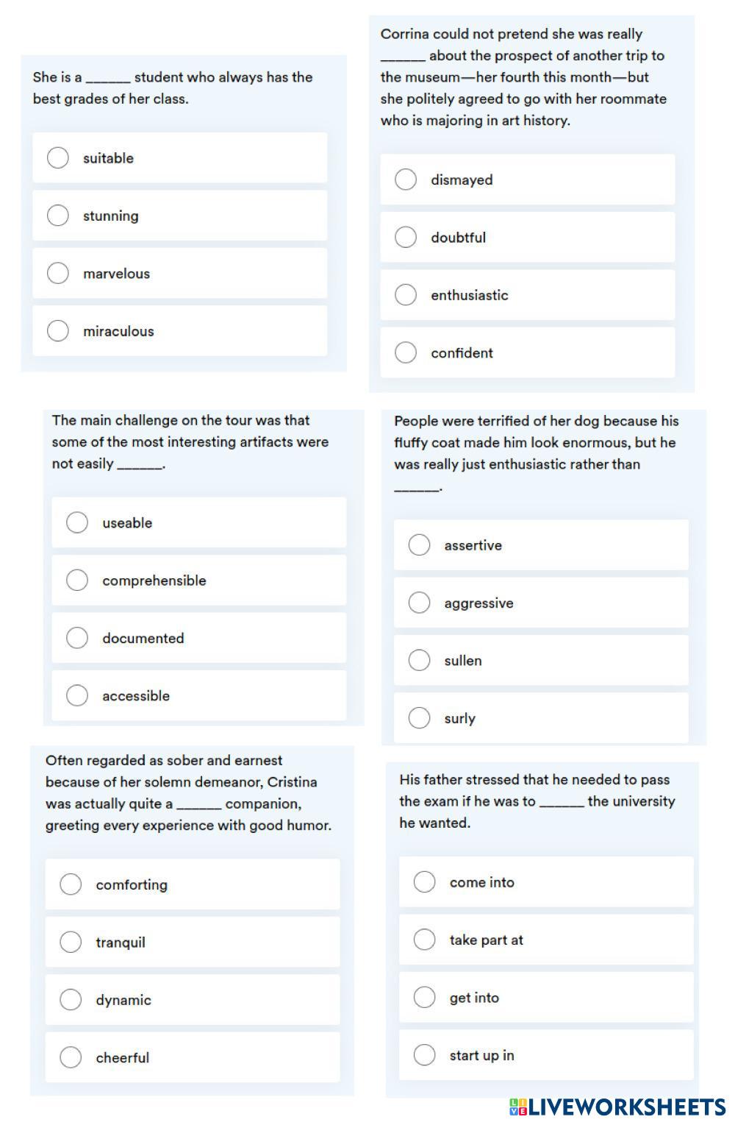Viewport: 735px width, 1125px height.
Task: Select the 'doubtful' radio button
Action: [x=406, y=237]
